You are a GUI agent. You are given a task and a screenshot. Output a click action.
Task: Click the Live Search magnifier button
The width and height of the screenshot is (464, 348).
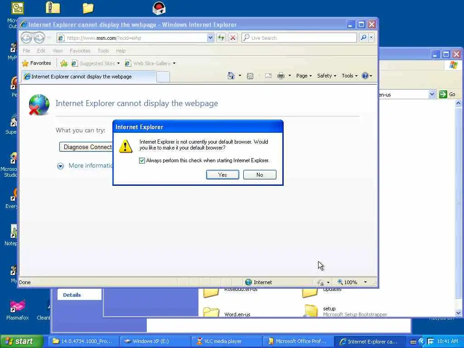(363, 38)
